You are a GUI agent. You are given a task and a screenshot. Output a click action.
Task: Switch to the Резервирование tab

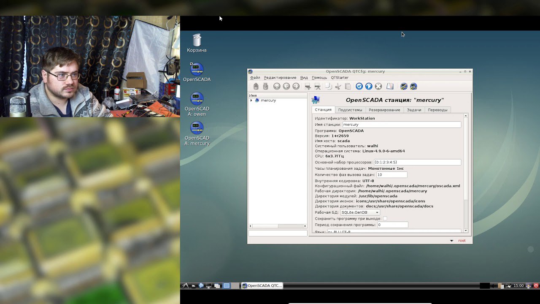384,110
